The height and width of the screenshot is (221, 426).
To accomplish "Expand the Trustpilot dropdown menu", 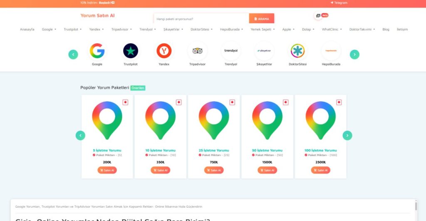I will pyautogui.click(x=72, y=30).
